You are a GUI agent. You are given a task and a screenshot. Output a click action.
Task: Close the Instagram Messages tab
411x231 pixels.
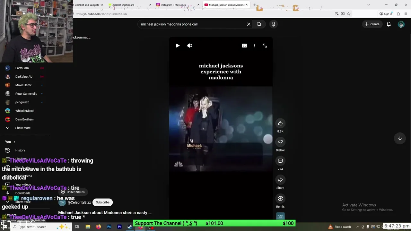(x=198, y=5)
